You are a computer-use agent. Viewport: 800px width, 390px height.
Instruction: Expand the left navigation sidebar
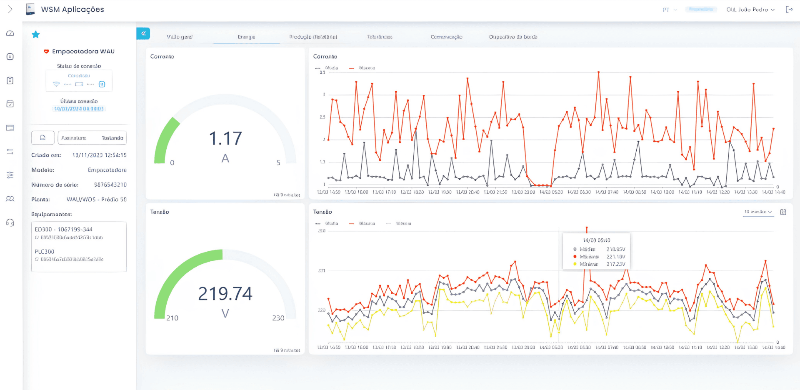point(10,9)
